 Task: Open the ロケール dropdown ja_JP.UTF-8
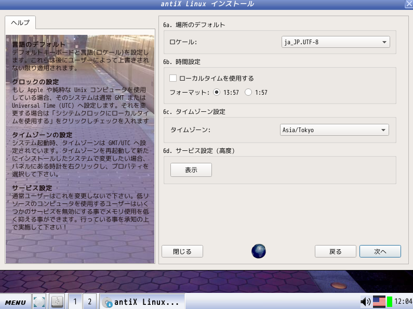(336, 42)
